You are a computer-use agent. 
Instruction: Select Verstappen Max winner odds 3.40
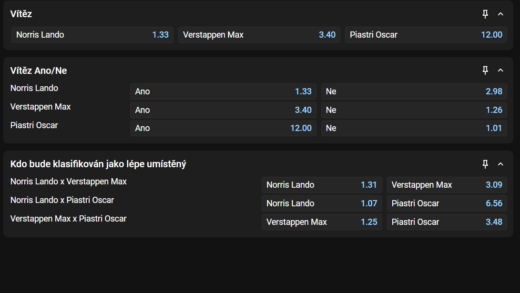click(x=259, y=35)
